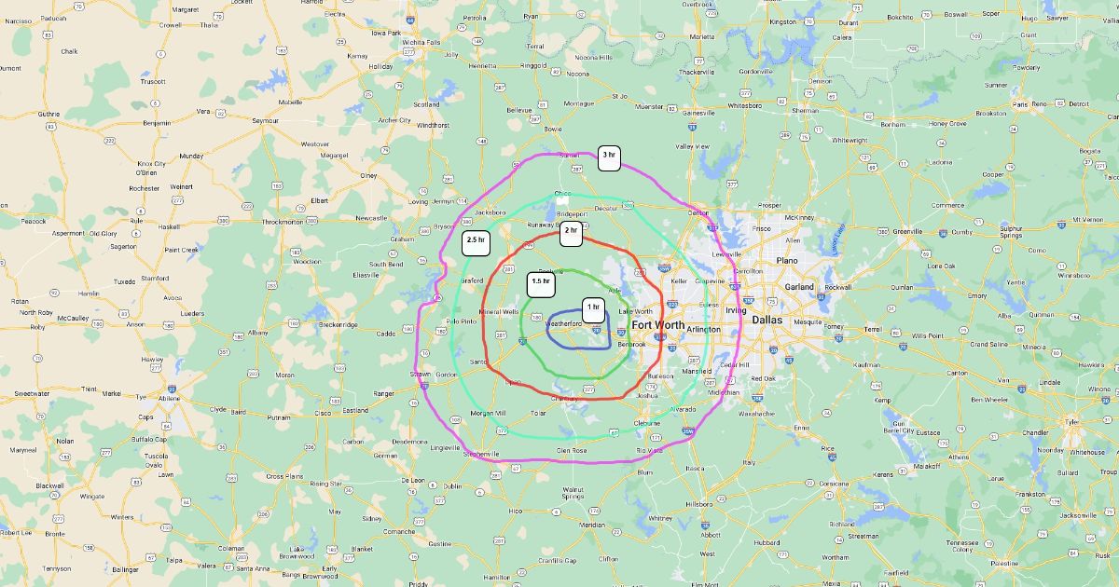Click the 'Stamford' town label
Image resolution: width=1119 pixels, height=587 pixels.
[x=156, y=278]
